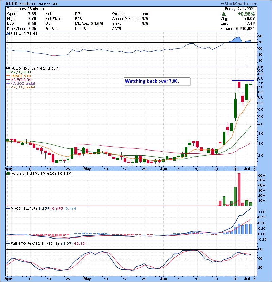
Task: Click the RSI panel icon beside RSI(14)
Action: (x=8, y=33)
